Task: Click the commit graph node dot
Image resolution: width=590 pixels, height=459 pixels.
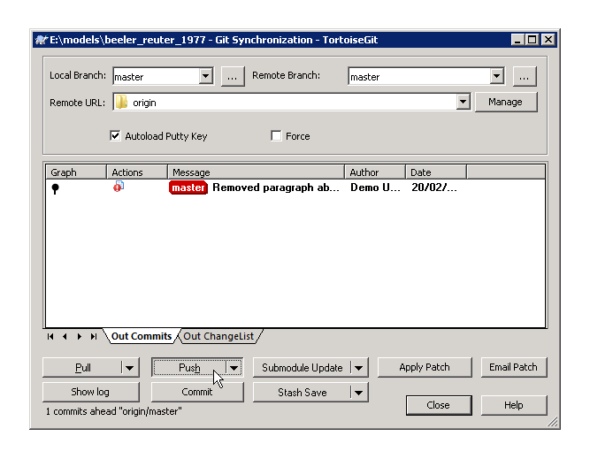Action: tap(56, 188)
